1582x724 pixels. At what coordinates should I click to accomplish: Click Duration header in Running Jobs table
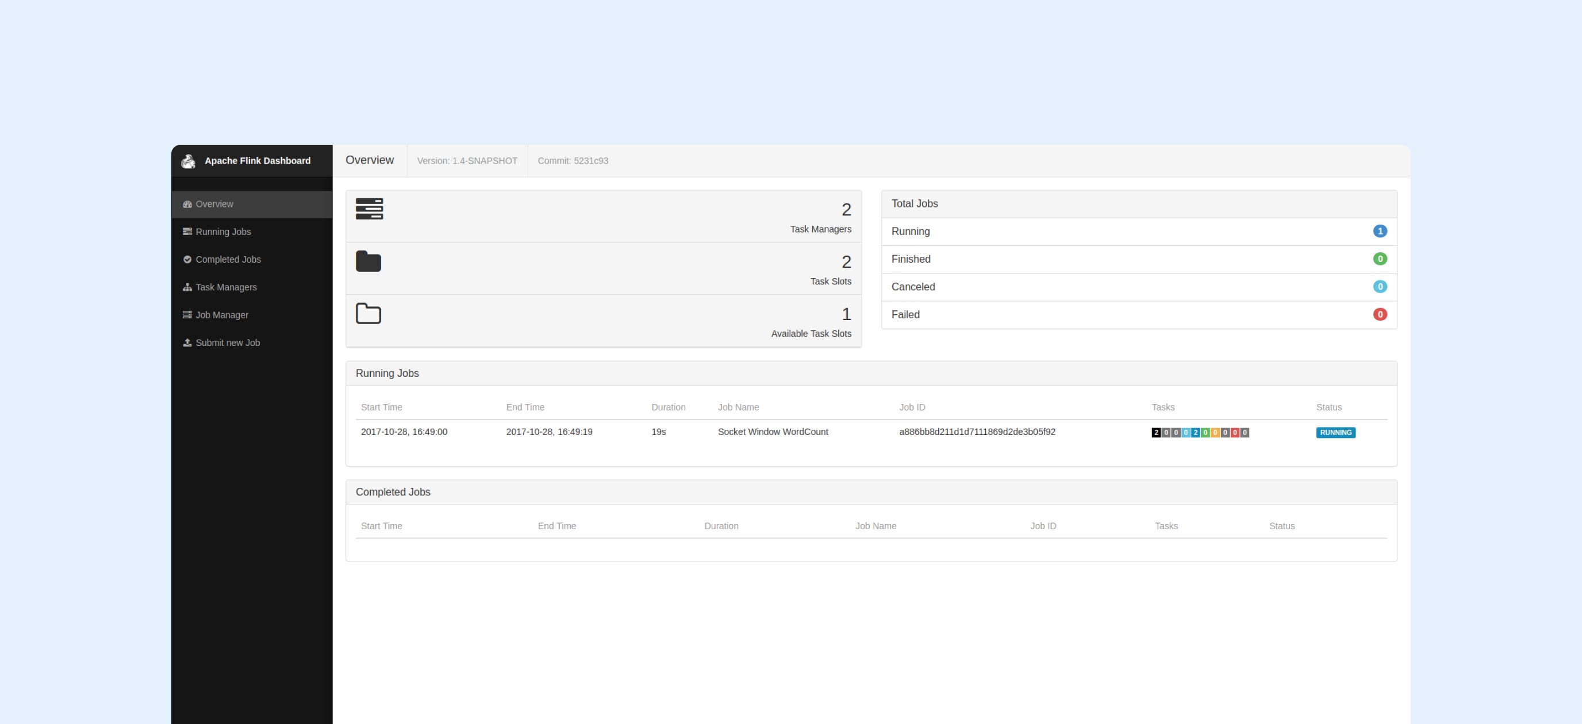click(x=668, y=407)
